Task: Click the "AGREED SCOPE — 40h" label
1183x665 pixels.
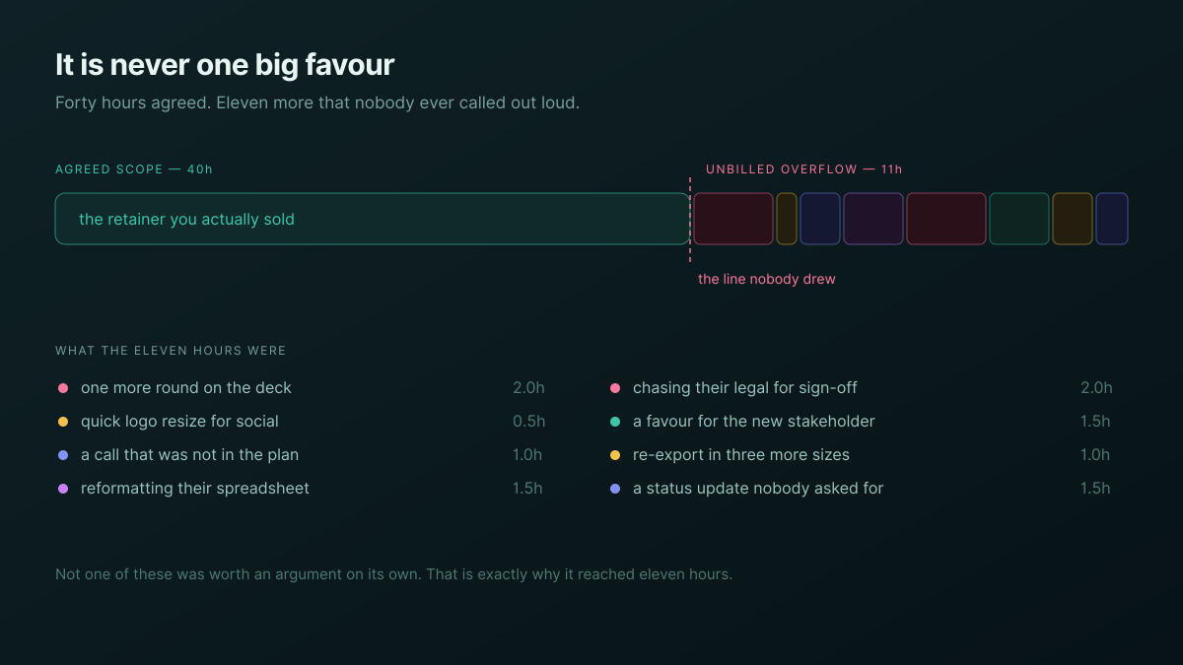Action: (134, 169)
